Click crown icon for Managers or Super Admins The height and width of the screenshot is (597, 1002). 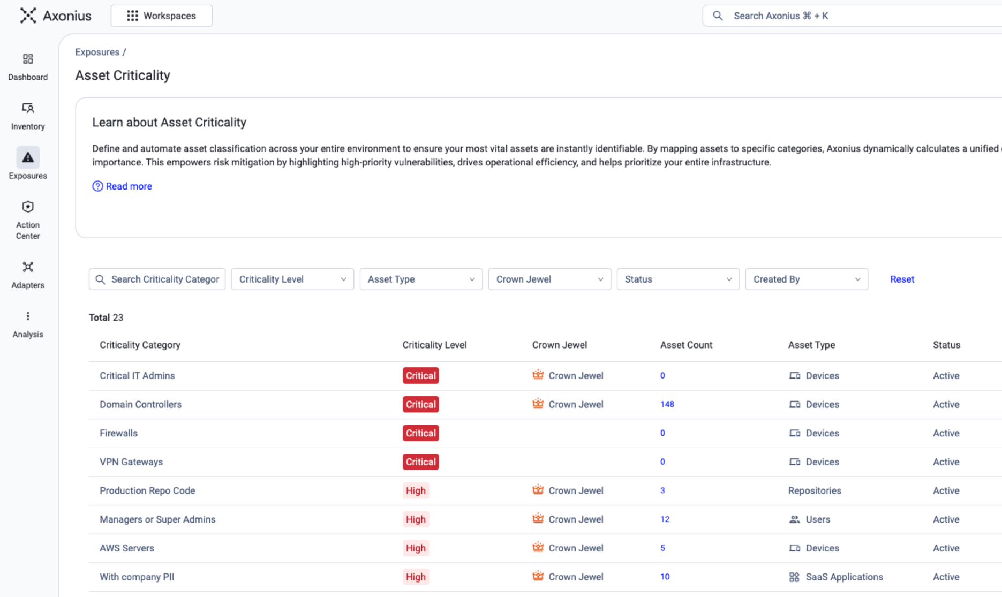538,519
